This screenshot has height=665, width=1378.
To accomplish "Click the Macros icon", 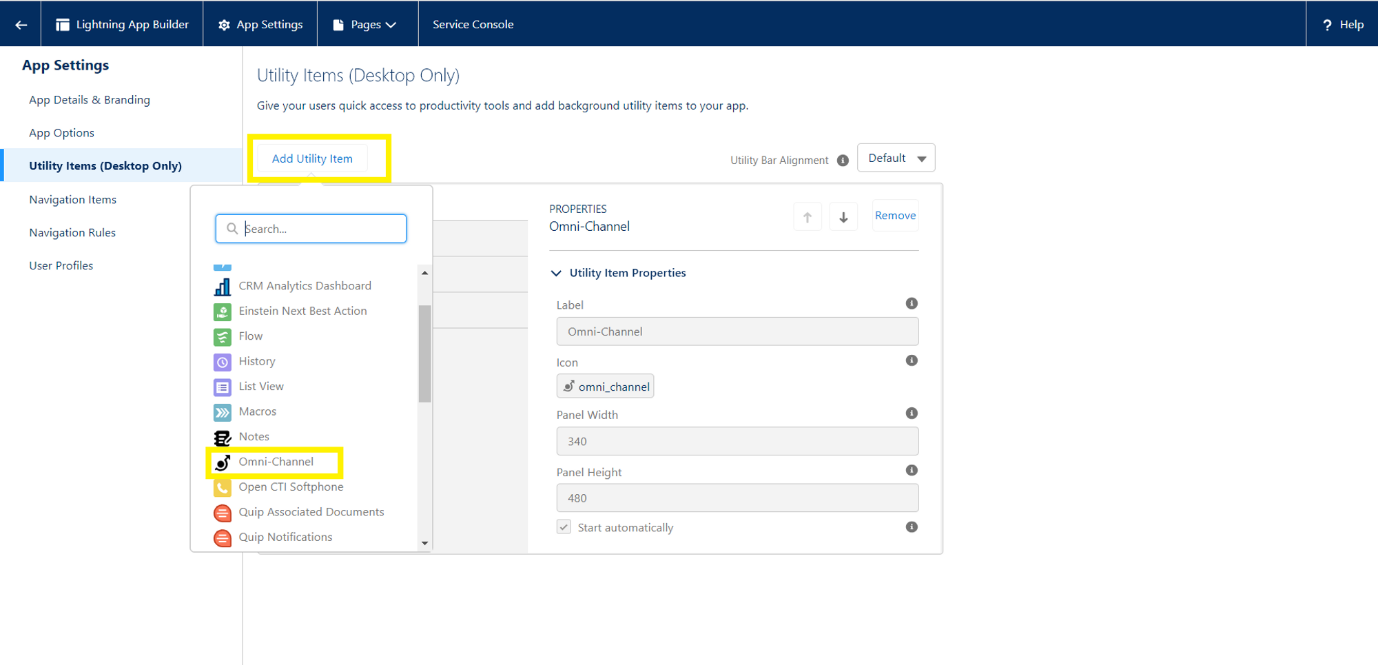I will [223, 412].
